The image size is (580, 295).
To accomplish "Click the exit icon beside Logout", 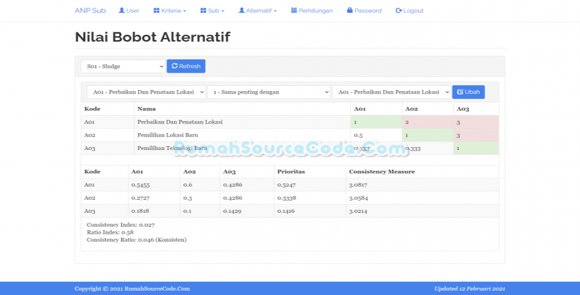I will [399, 11].
